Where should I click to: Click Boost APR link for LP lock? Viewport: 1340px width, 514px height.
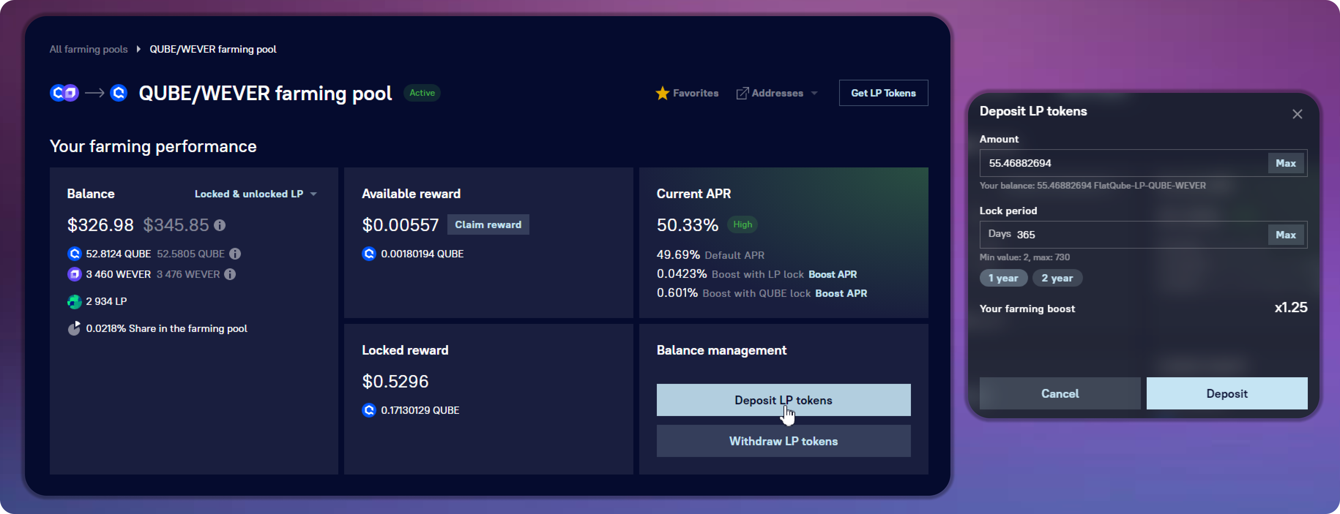(x=832, y=274)
